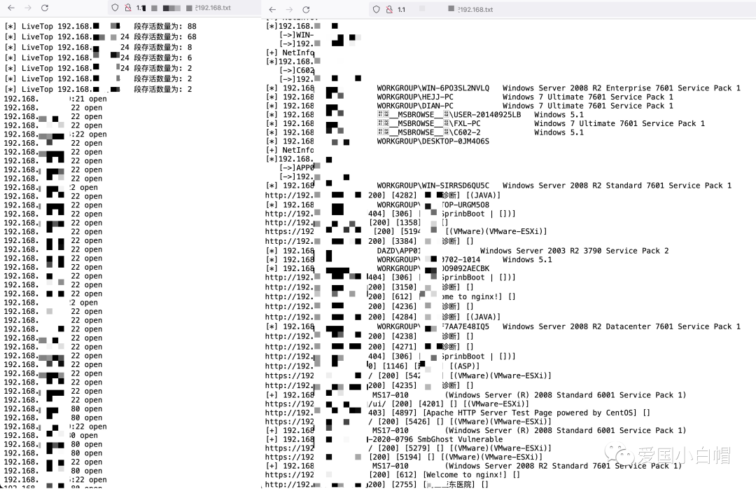Click the '[200] [5279]' VMware-ESXi line
The image size is (756, 489).
pos(408,448)
